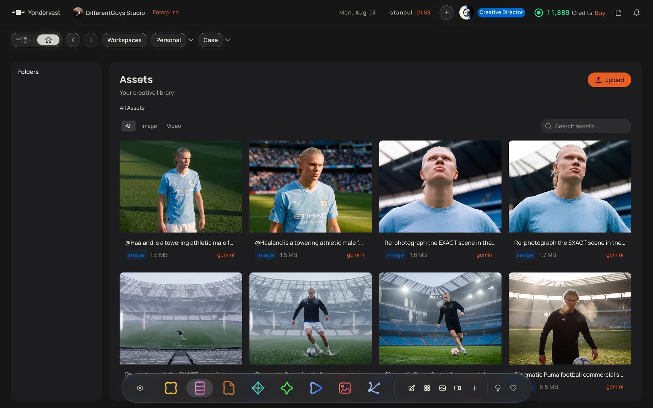Open the 1.8 MB low-angle portrait thumbnail

coord(440,186)
